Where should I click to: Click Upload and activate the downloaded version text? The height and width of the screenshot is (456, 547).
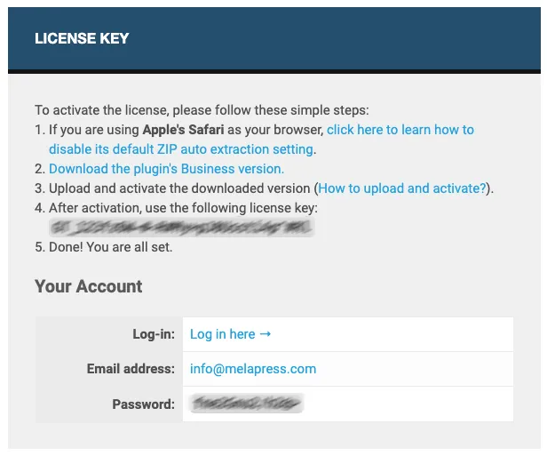pyautogui.click(x=180, y=188)
